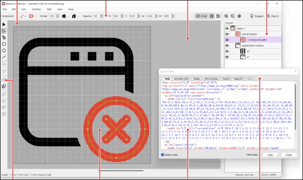Switch to the C++ tab
303x180 pixels.
pyautogui.click(x=250, y=79)
